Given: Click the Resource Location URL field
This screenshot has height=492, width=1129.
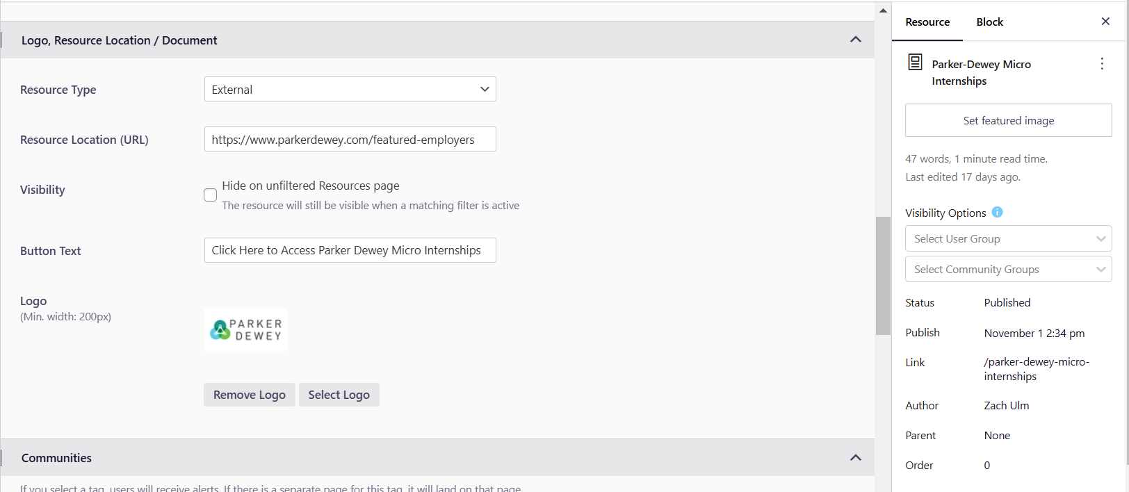Looking at the screenshot, I should click(350, 140).
